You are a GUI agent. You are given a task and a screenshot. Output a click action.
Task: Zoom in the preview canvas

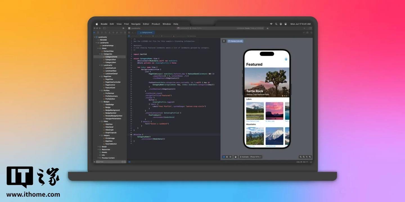[x=310, y=157]
